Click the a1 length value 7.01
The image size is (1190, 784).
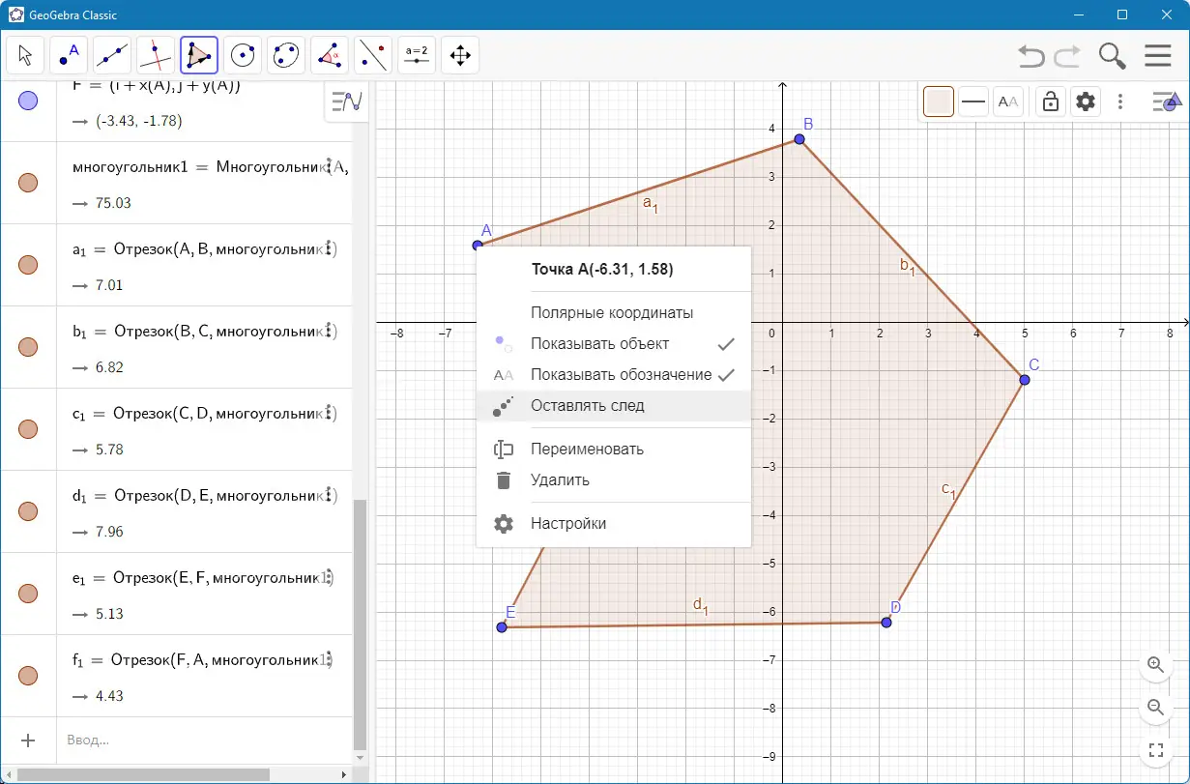(x=108, y=285)
